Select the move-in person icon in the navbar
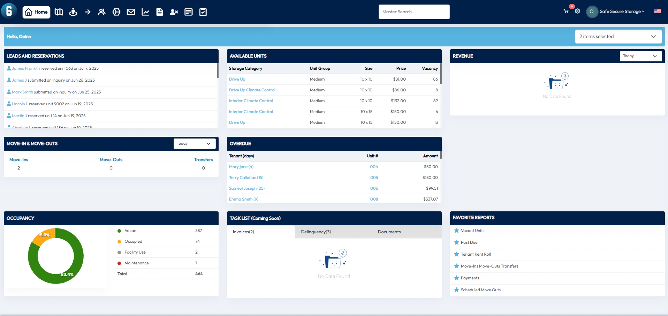The width and height of the screenshot is (668, 316). tap(73, 12)
